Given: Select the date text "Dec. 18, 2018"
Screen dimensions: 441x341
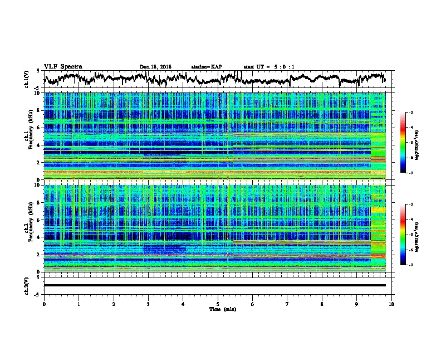Looking at the screenshot, I should 155,67.
